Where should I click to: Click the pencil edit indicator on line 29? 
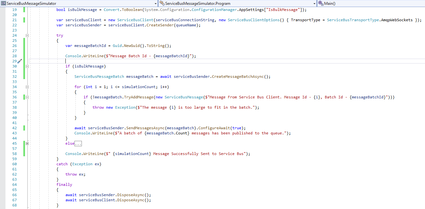[19, 61]
